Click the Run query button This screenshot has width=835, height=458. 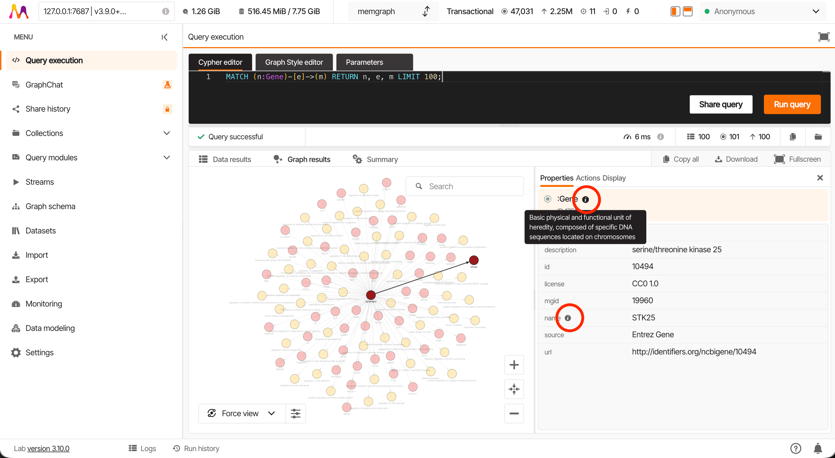pos(792,104)
